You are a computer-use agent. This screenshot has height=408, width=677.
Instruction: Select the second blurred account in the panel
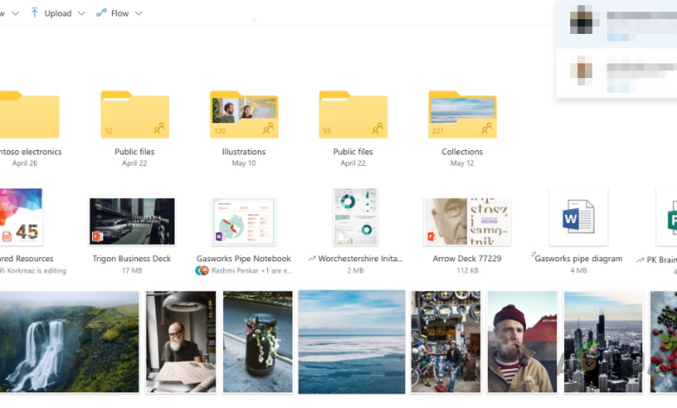(616, 74)
